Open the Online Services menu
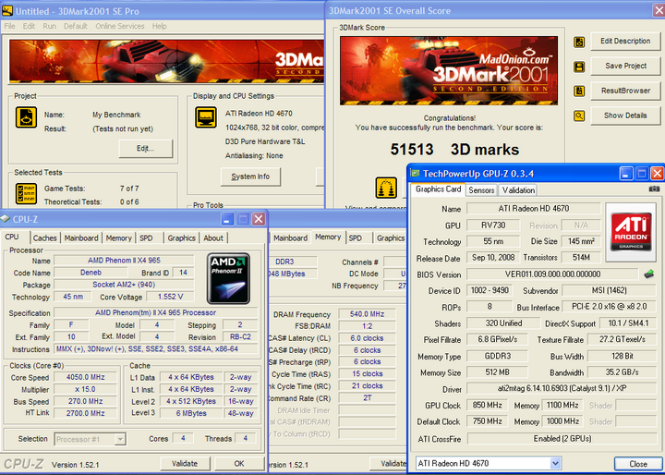The height and width of the screenshot is (475, 665). (120, 26)
